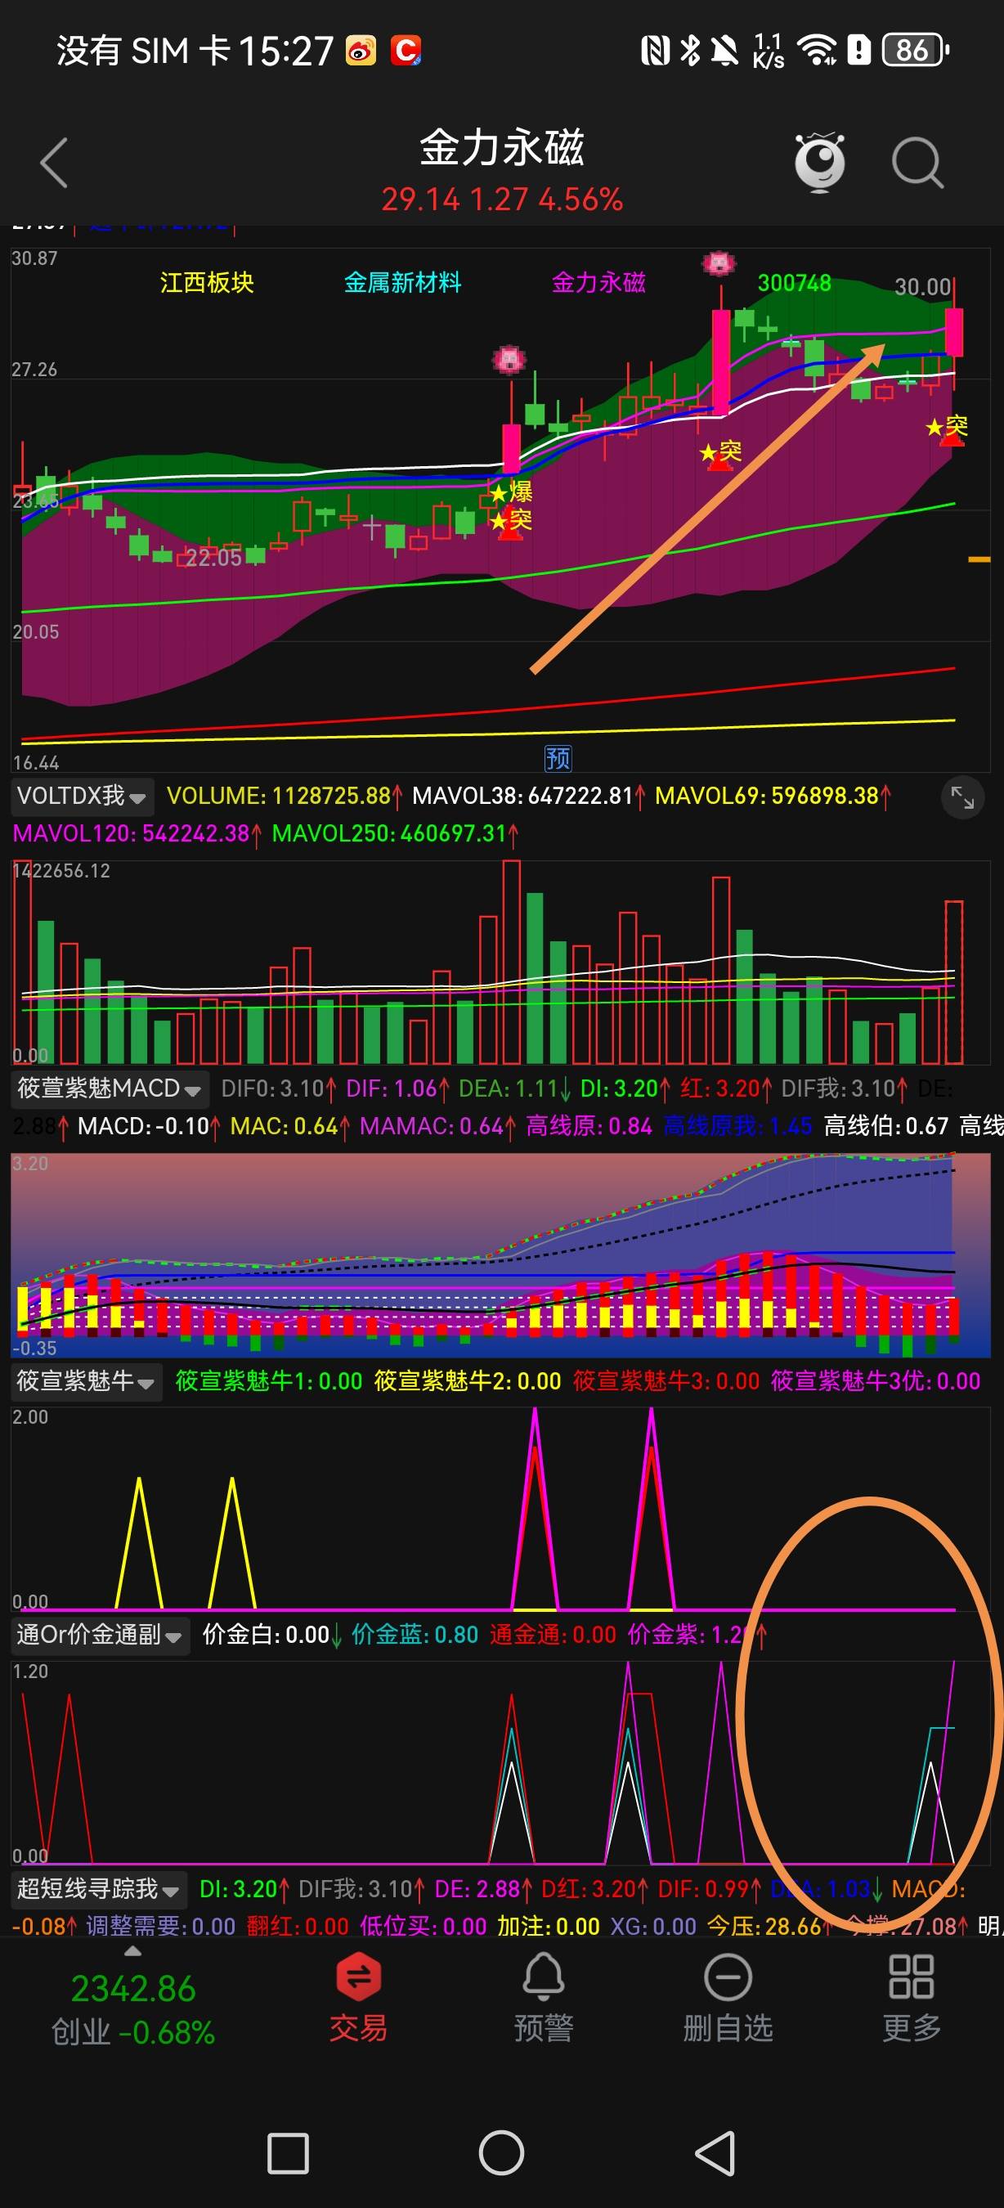Tap the 江西板块 sector label

point(208,283)
